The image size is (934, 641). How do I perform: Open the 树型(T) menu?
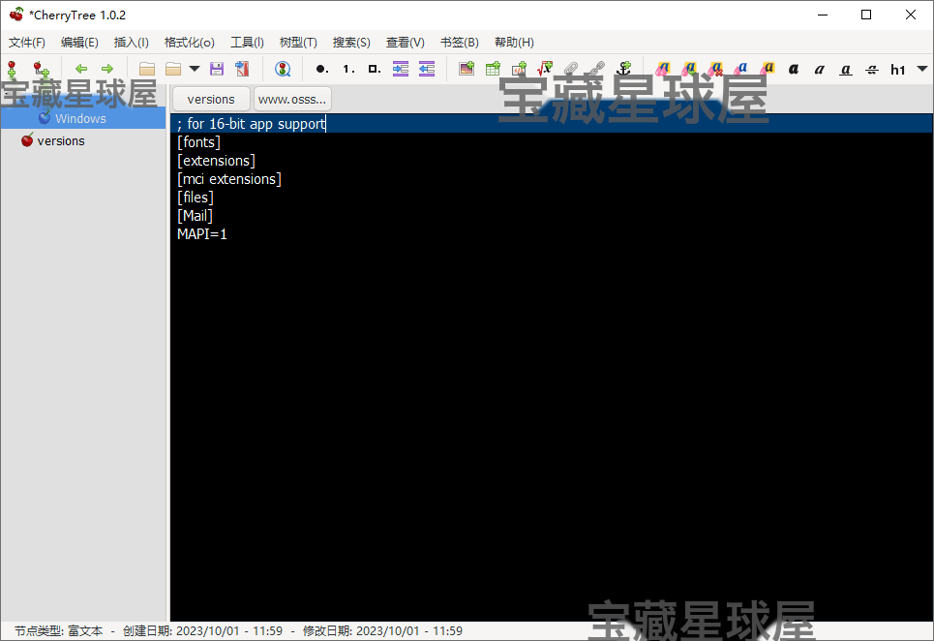(298, 43)
